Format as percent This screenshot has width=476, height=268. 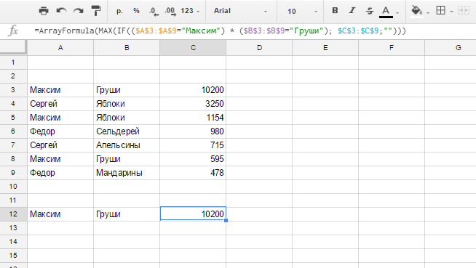click(136, 11)
